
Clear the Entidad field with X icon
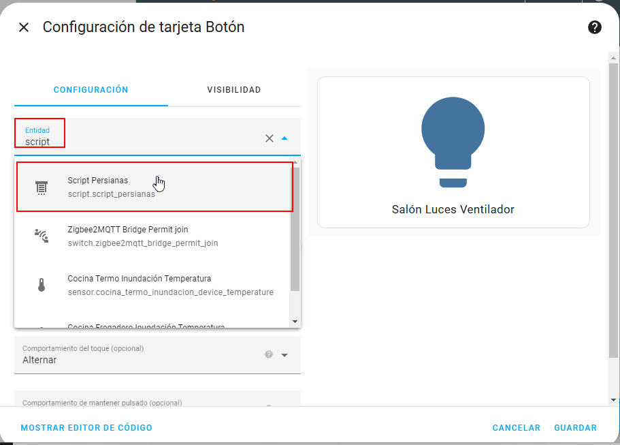[x=269, y=138]
